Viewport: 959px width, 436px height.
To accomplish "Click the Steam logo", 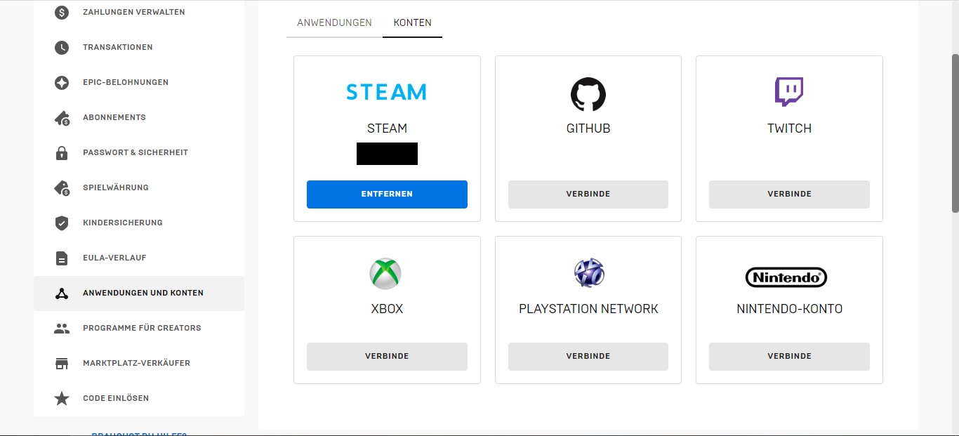I will 387,92.
